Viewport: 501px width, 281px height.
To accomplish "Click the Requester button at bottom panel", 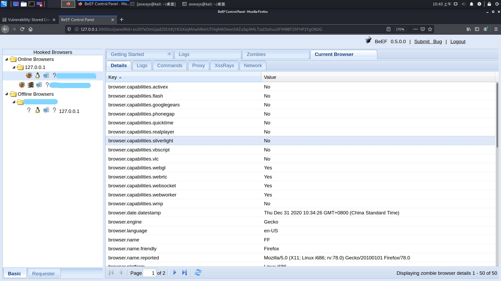I will coord(43,273).
